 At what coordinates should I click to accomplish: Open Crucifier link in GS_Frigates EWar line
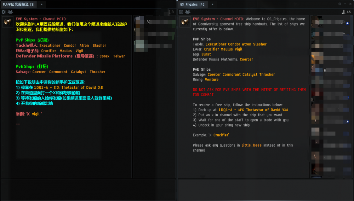coord(212,49)
